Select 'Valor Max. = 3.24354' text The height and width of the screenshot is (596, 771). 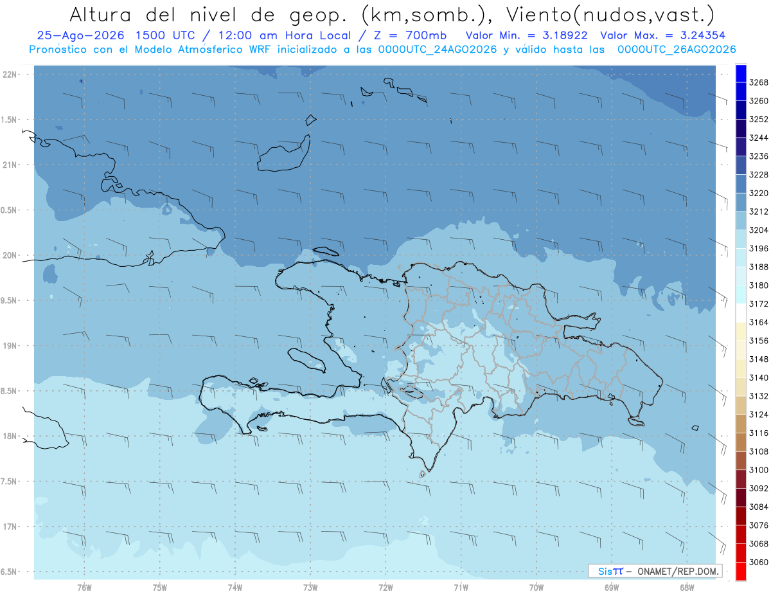click(663, 36)
